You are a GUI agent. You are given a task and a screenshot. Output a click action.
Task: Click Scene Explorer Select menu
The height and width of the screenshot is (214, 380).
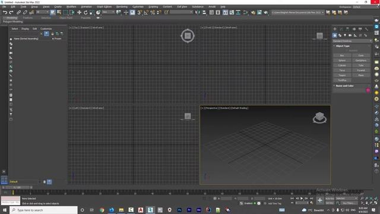pos(14,29)
